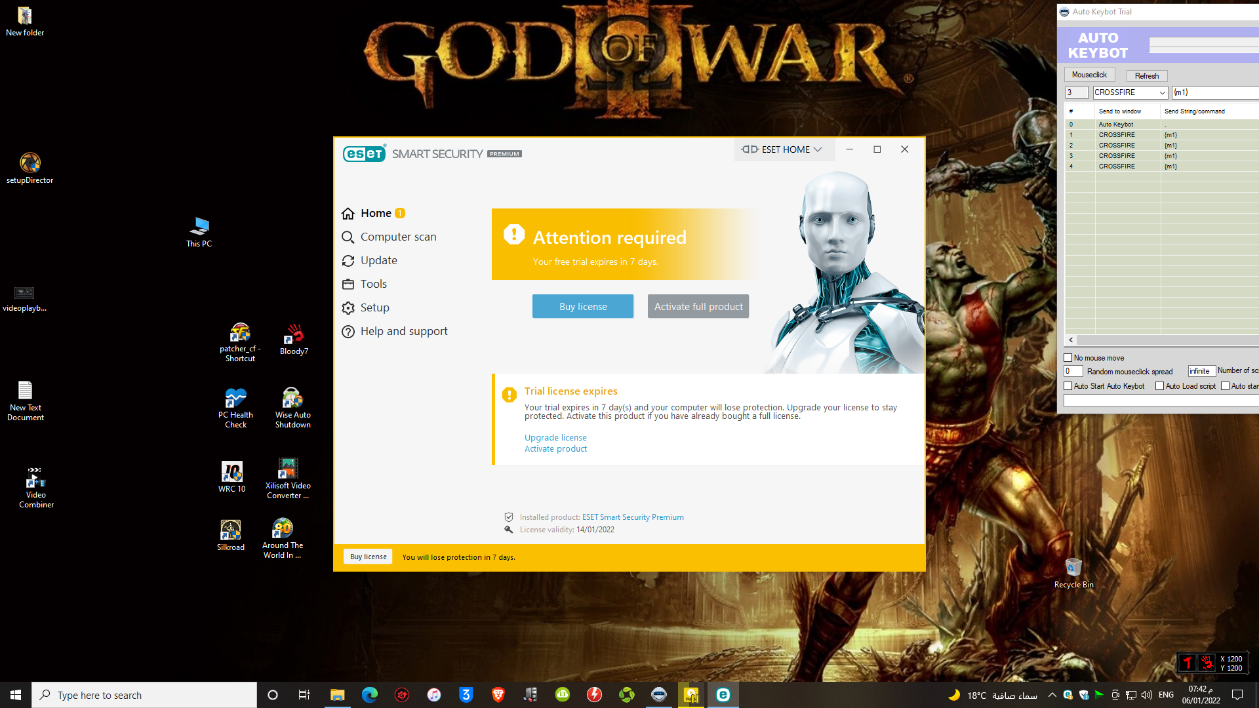Open videoplayb... desktop icon

pyautogui.click(x=24, y=298)
